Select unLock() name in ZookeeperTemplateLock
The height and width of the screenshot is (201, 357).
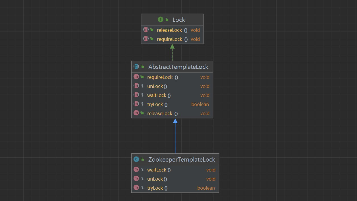(157, 179)
